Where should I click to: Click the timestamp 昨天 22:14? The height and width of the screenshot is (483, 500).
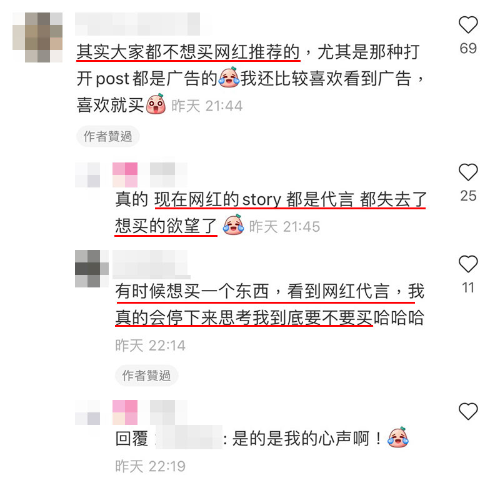coord(150,346)
